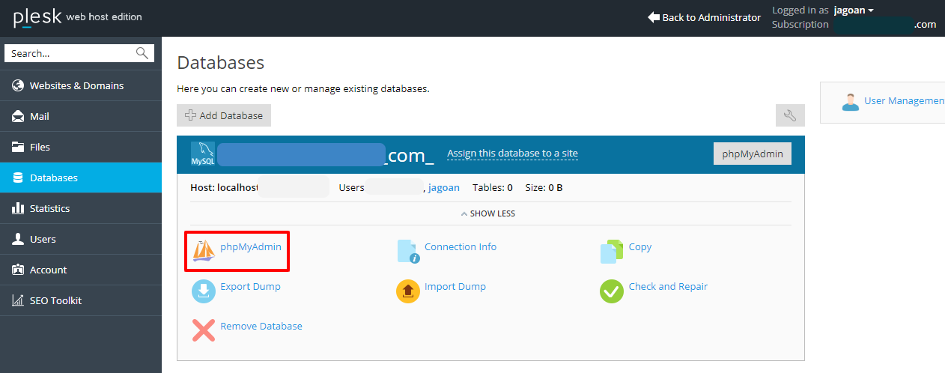
Task: Click the Mail envelope icon
Action: point(18,116)
